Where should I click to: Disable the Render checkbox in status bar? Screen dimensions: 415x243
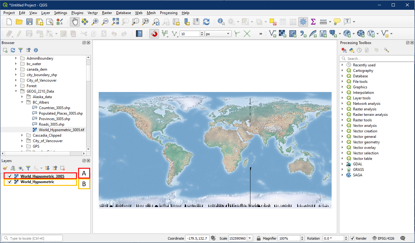pyautogui.click(x=352, y=238)
